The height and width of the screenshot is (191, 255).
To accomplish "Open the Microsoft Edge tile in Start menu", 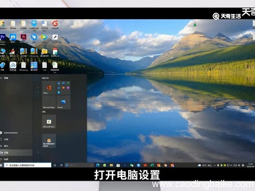I will pos(49,102).
